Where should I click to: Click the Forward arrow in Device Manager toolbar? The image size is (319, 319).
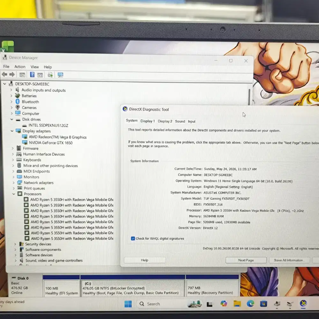pyautogui.click(x=12, y=74)
